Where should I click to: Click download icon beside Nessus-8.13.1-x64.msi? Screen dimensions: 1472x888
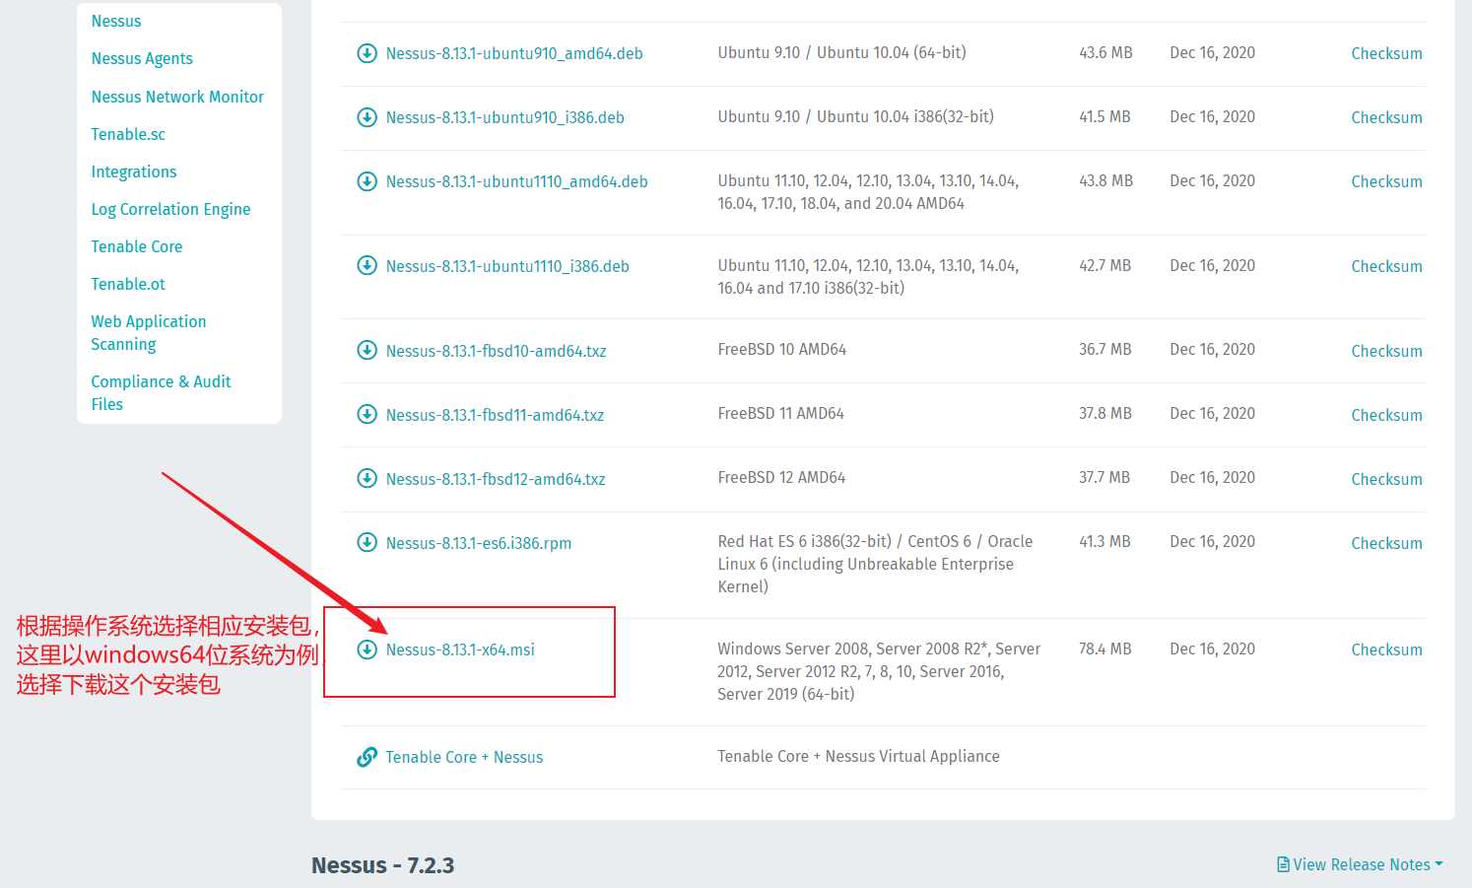tap(367, 649)
